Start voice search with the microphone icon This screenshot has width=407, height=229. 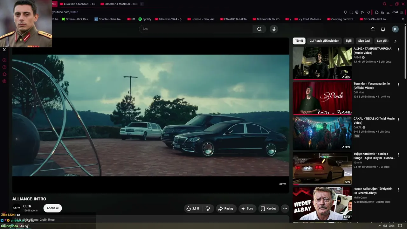click(x=274, y=29)
